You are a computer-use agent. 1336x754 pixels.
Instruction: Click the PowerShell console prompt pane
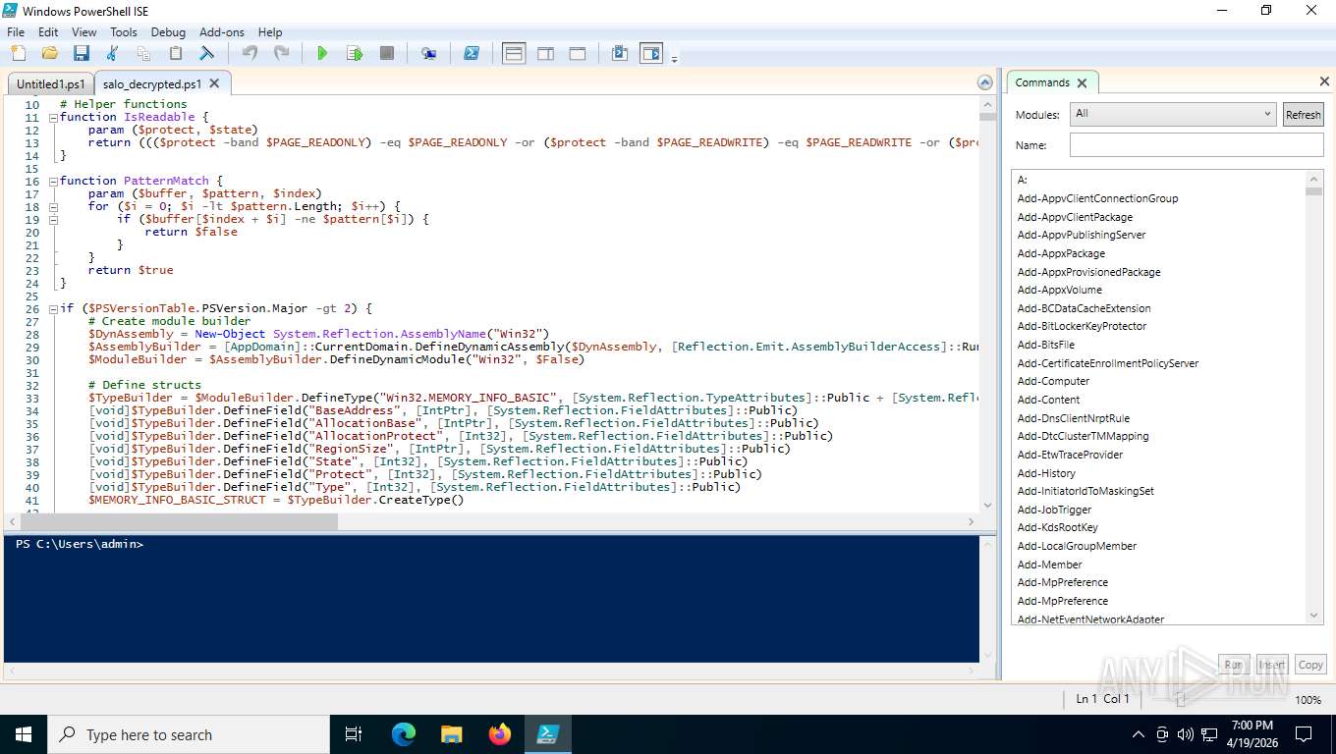click(x=491, y=599)
